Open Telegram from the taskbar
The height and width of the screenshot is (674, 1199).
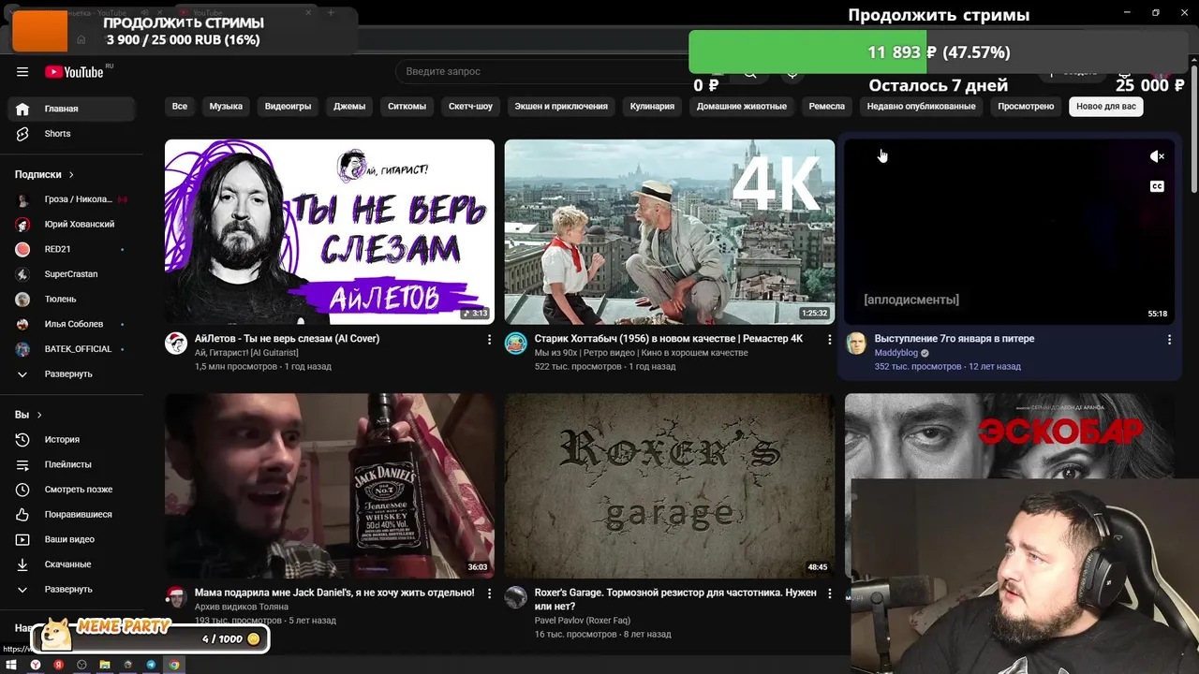(151, 665)
